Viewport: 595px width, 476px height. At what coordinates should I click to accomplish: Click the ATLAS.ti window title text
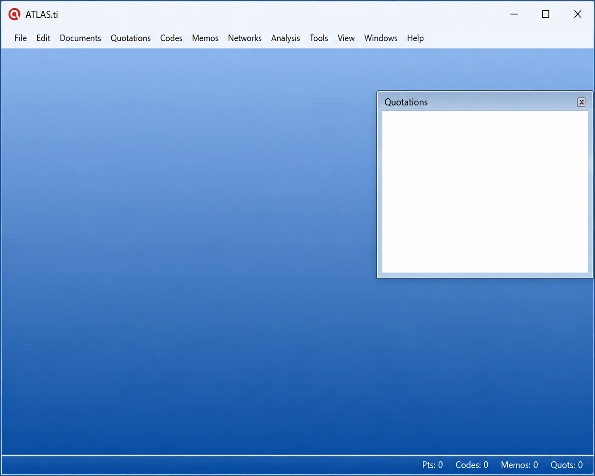pyautogui.click(x=42, y=14)
